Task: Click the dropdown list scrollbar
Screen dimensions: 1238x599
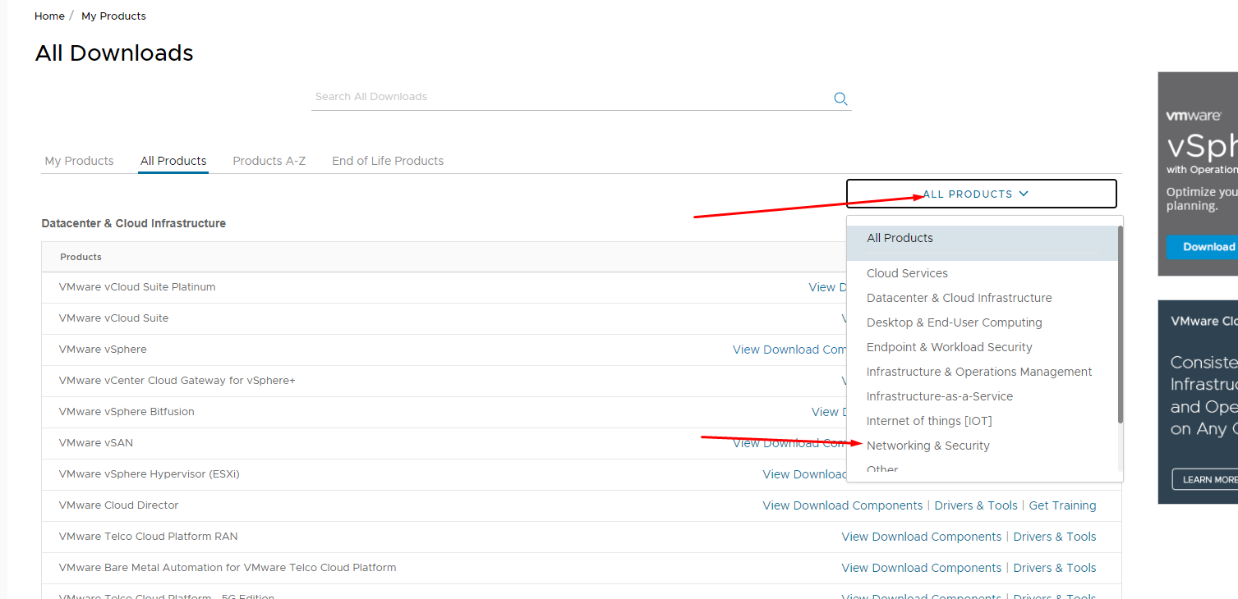Action: coord(1120,325)
